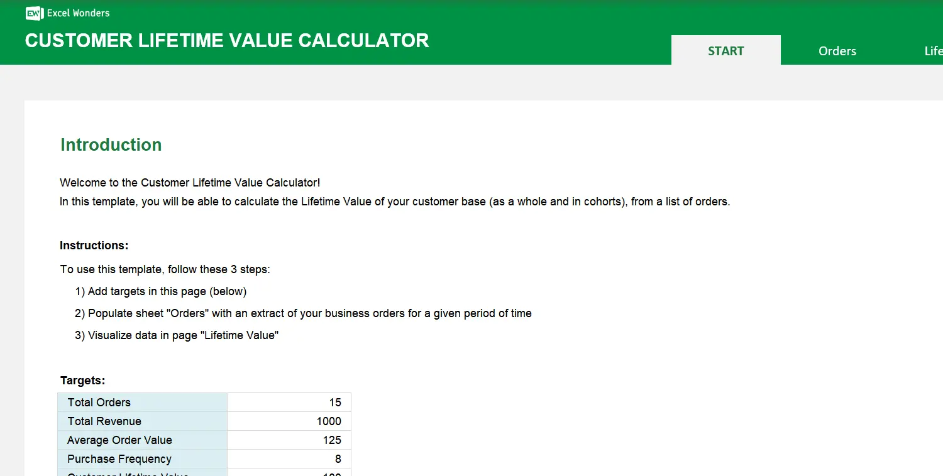Click the Excel Wonders brand text

point(77,13)
